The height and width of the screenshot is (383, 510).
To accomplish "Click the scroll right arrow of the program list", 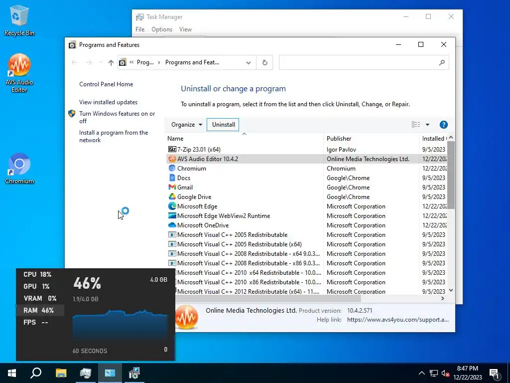I will 442,298.
